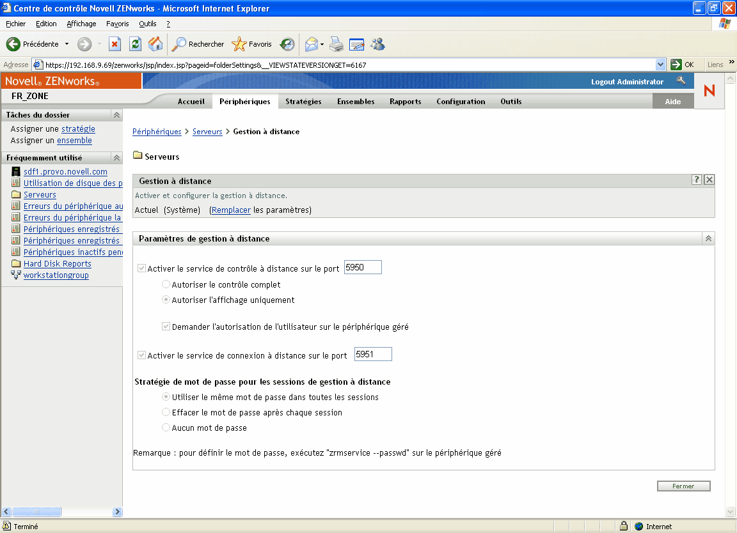
Task: Click the printer icon in the toolbar
Action: click(x=337, y=44)
